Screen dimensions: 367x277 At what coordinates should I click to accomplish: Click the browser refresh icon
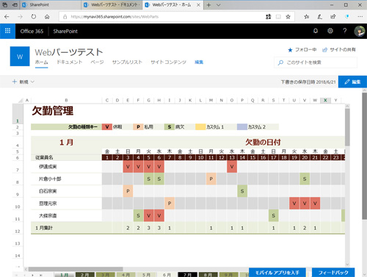point(34,17)
